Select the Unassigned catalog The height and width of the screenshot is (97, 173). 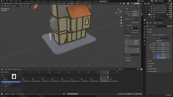point(6,86)
